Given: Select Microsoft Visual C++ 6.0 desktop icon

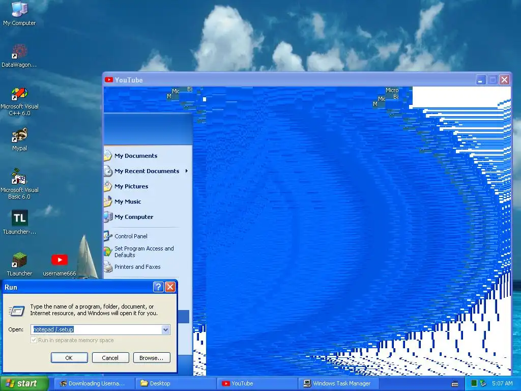Looking at the screenshot, I should coord(19,101).
